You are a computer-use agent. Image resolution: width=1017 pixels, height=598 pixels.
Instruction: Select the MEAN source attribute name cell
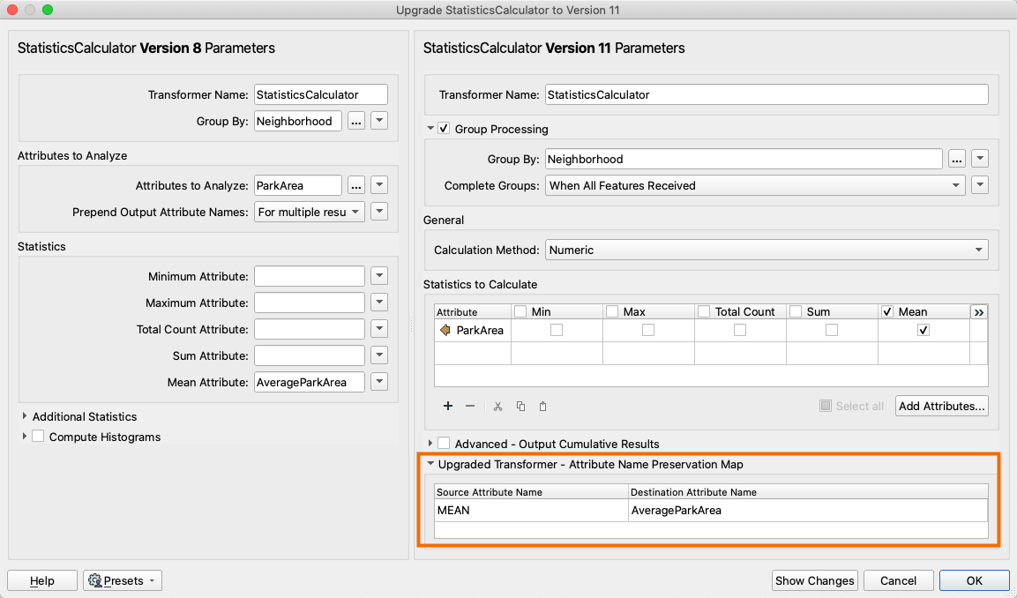click(531, 511)
